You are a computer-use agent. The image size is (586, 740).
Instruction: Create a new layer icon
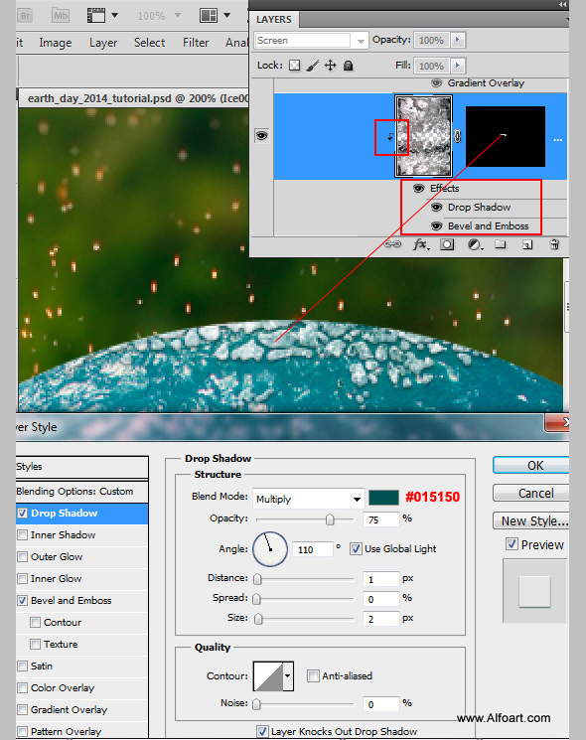click(x=527, y=244)
